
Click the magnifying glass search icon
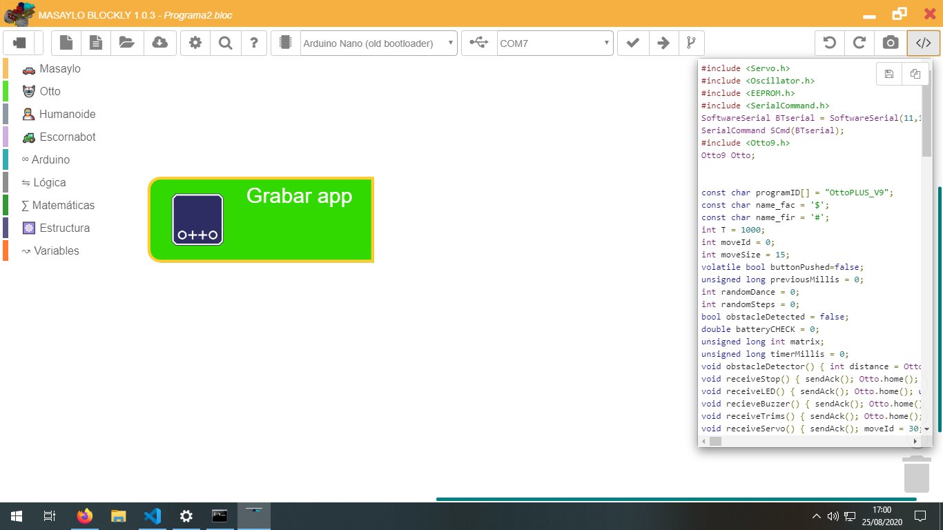(x=225, y=43)
